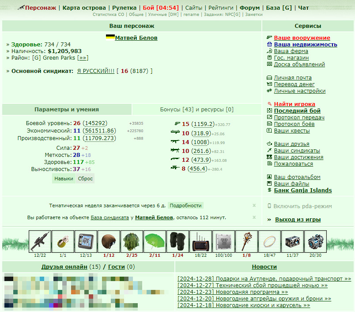Switch to Бонусы [43] и ресурсы tab
This screenshot has width=355, height=312.
pos(197,110)
